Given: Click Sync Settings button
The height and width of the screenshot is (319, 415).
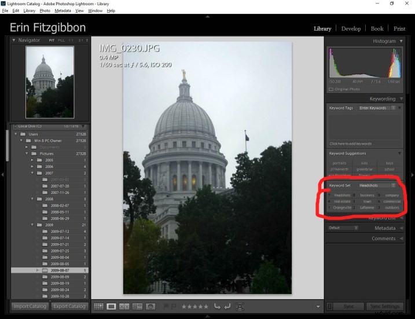Looking at the screenshot, I should point(385,306).
